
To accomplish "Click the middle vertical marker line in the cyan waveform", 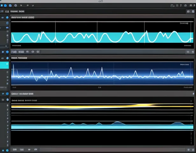I will [x=97, y=33].
